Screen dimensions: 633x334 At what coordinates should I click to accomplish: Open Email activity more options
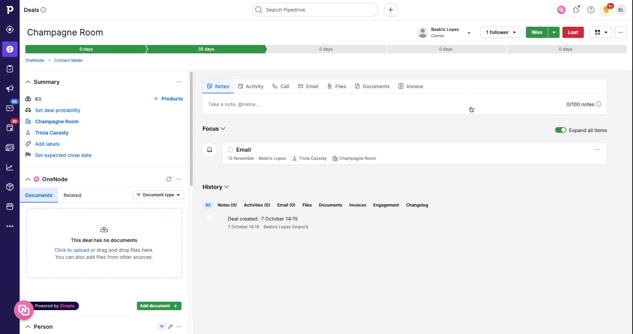click(597, 150)
